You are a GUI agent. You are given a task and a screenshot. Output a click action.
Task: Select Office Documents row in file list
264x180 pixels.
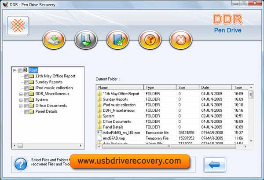[172, 121]
